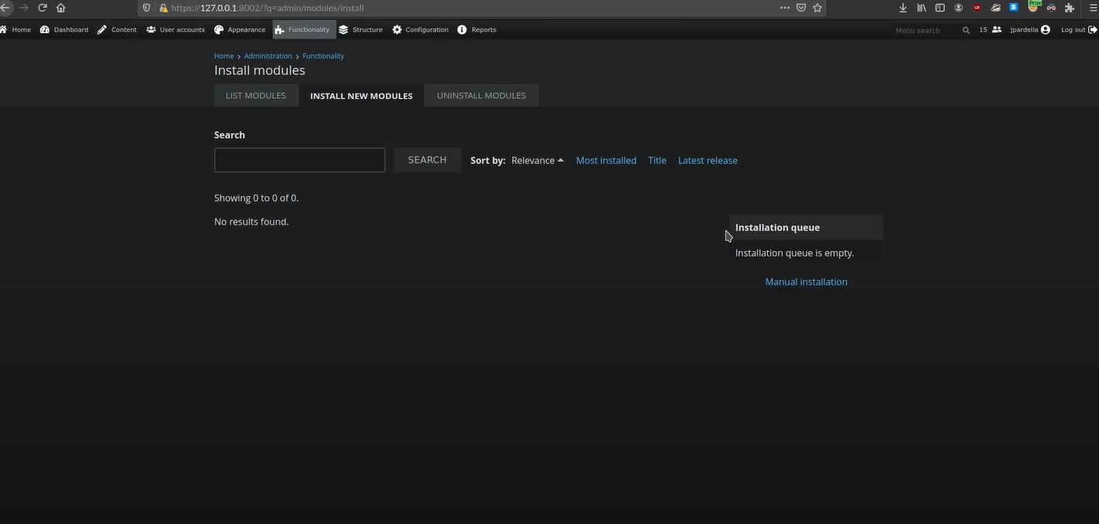Click the sneaker-shaped extension icon
The image size is (1099, 524).
coord(995,8)
